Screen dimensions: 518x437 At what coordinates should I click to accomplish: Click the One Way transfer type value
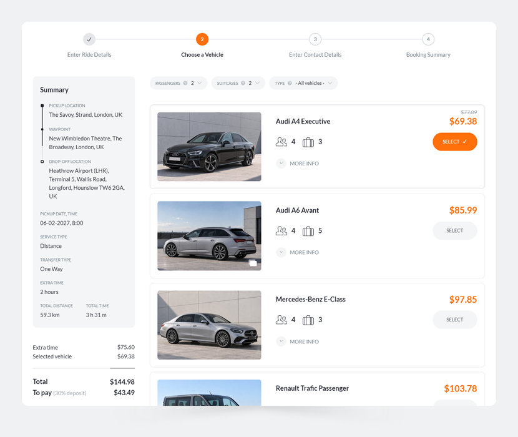coord(51,269)
